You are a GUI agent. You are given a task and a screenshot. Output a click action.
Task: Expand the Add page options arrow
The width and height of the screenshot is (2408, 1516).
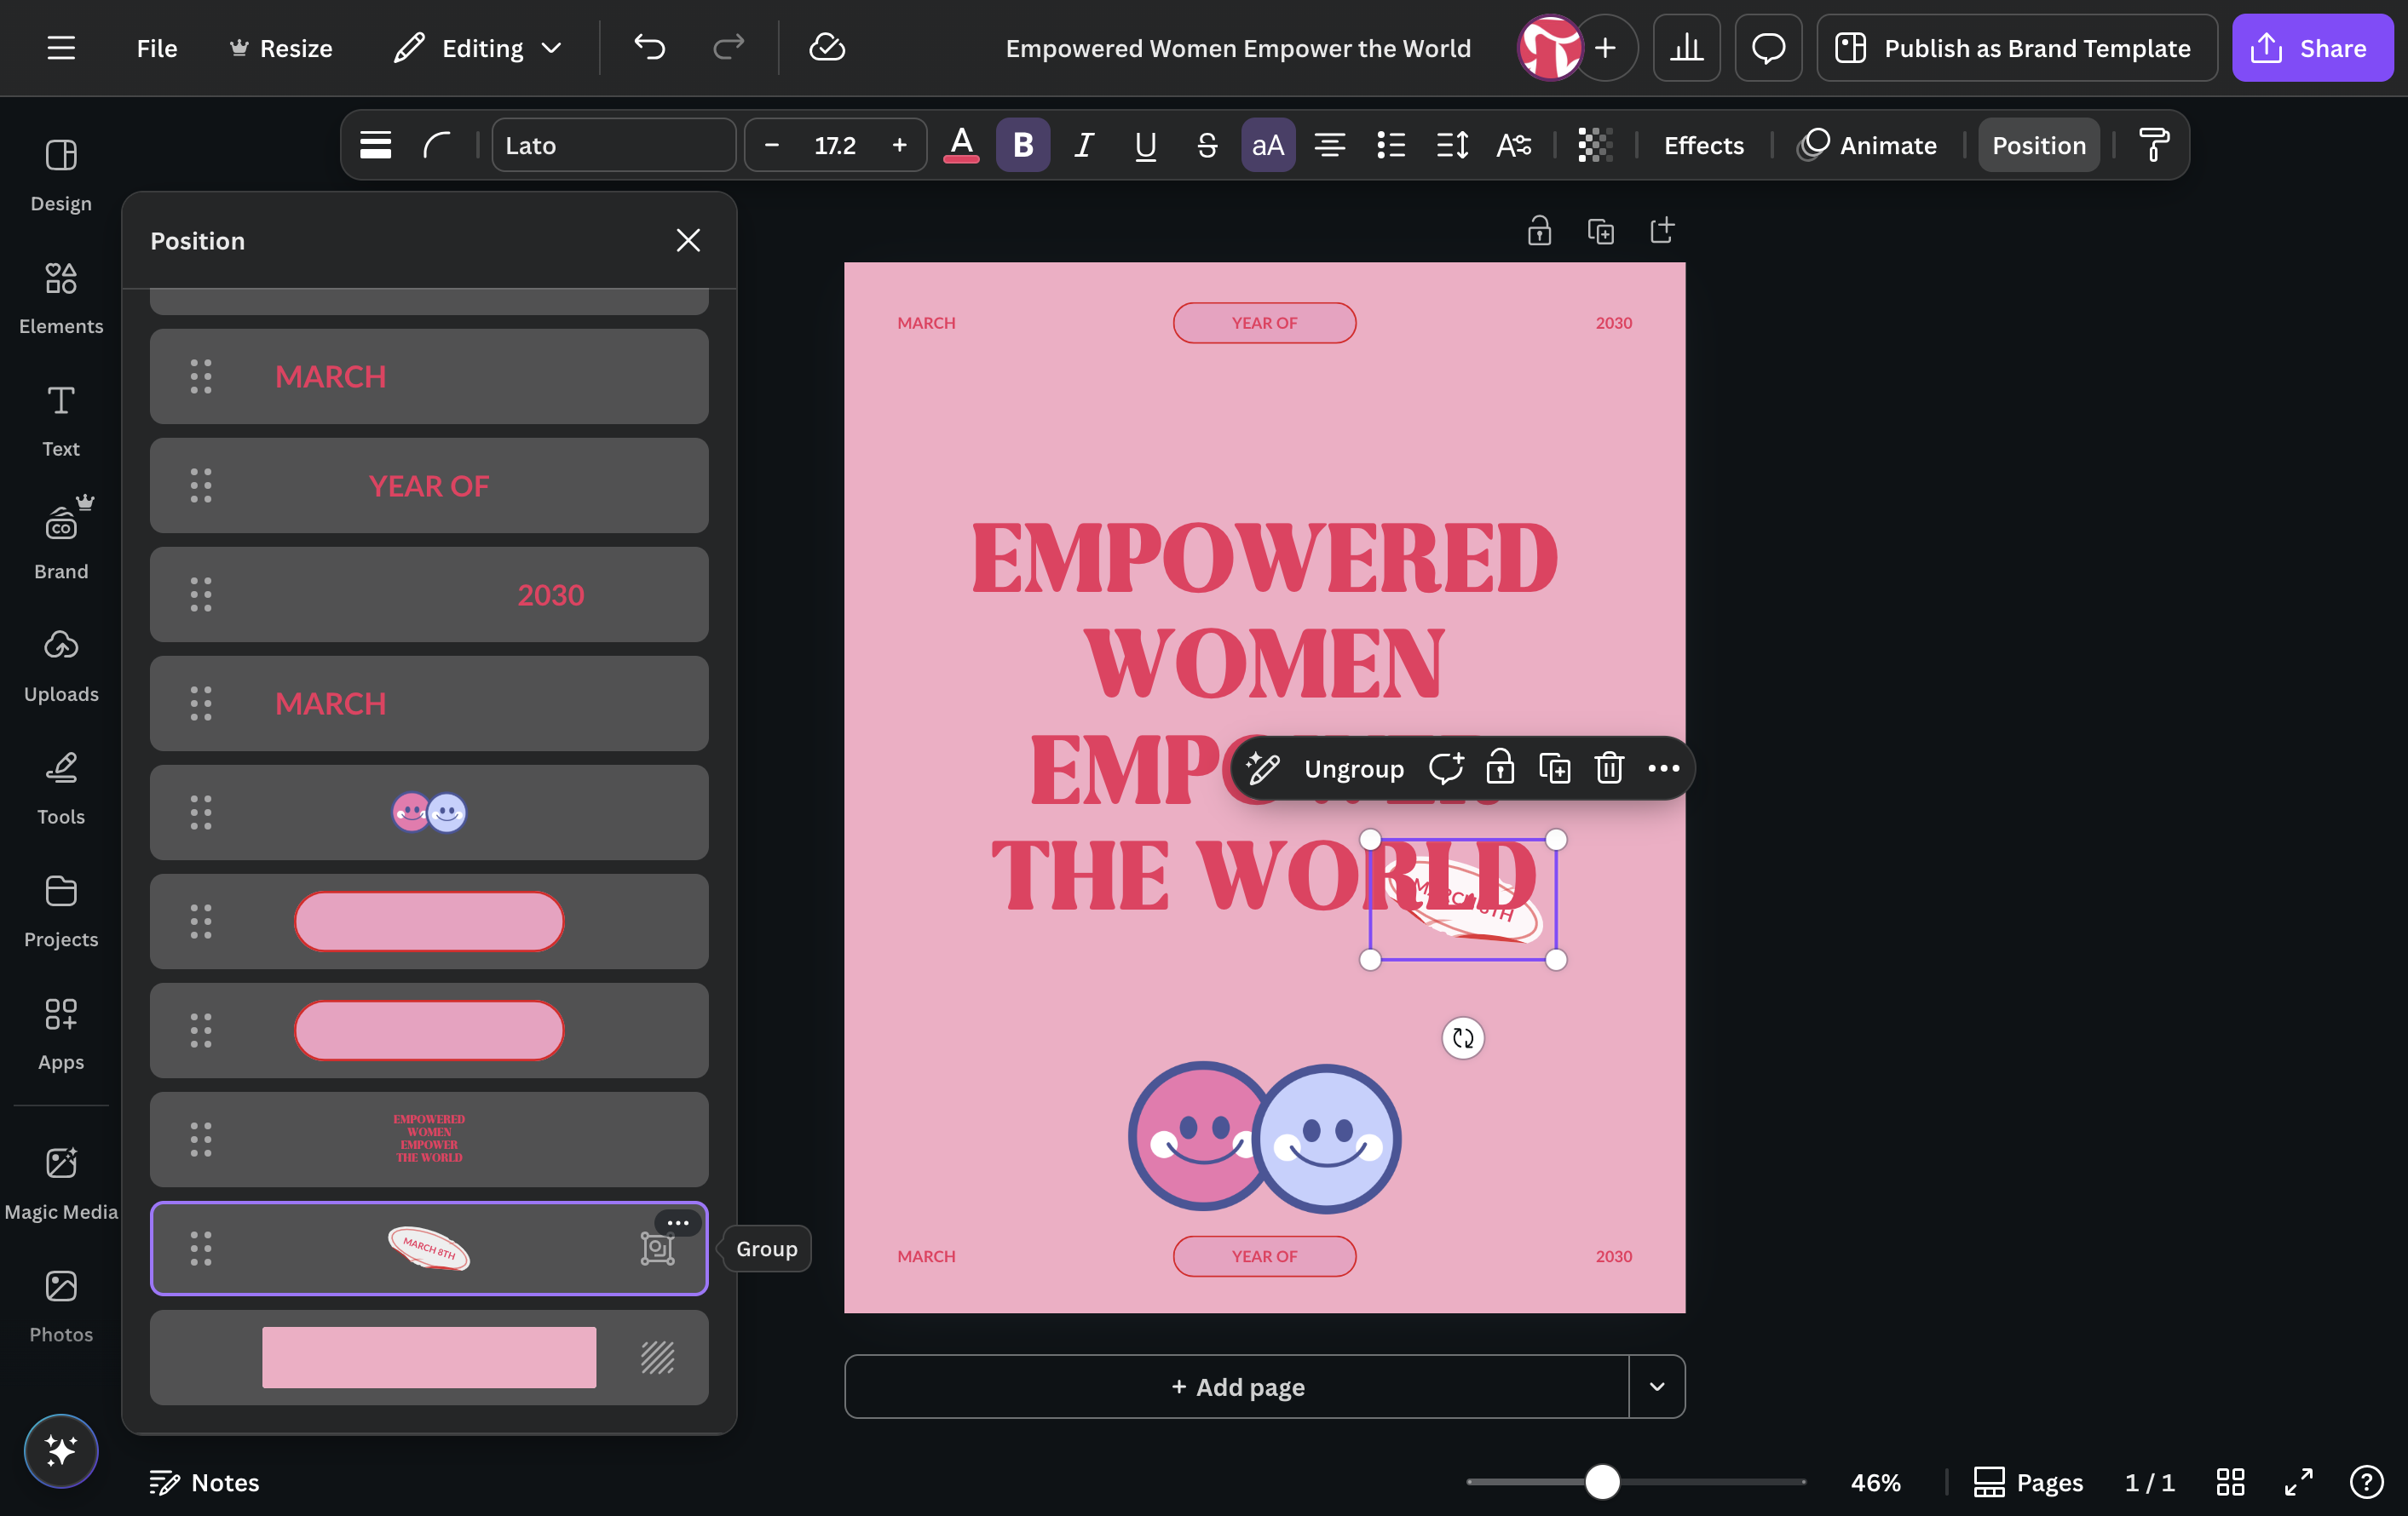(x=1656, y=1386)
